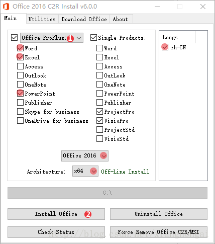Minimize the Office C2R Install window
The height and width of the screenshot is (244, 215).
coord(157,7)
